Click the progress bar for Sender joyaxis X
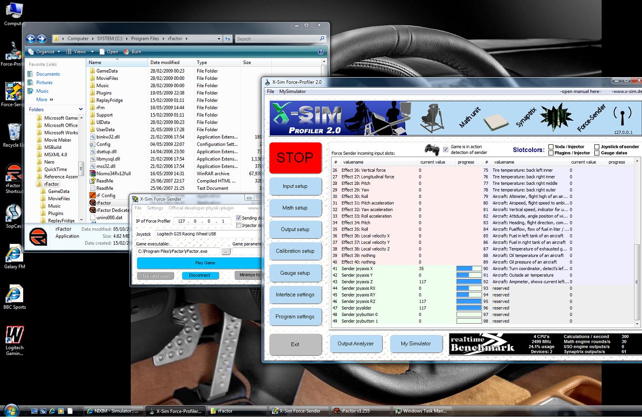The width and height of the screenshot is (642, 419). (468, 268)
